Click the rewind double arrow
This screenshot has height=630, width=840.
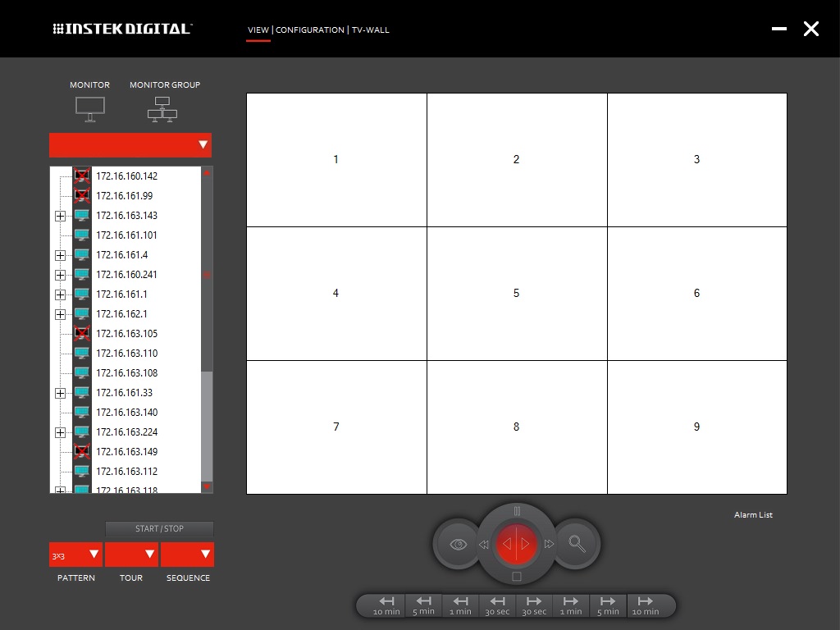pyautogui.click(x=484, y=544)
